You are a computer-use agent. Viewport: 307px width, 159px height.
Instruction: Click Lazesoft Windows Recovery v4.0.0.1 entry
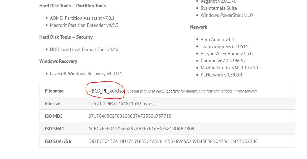click(86, 74)
